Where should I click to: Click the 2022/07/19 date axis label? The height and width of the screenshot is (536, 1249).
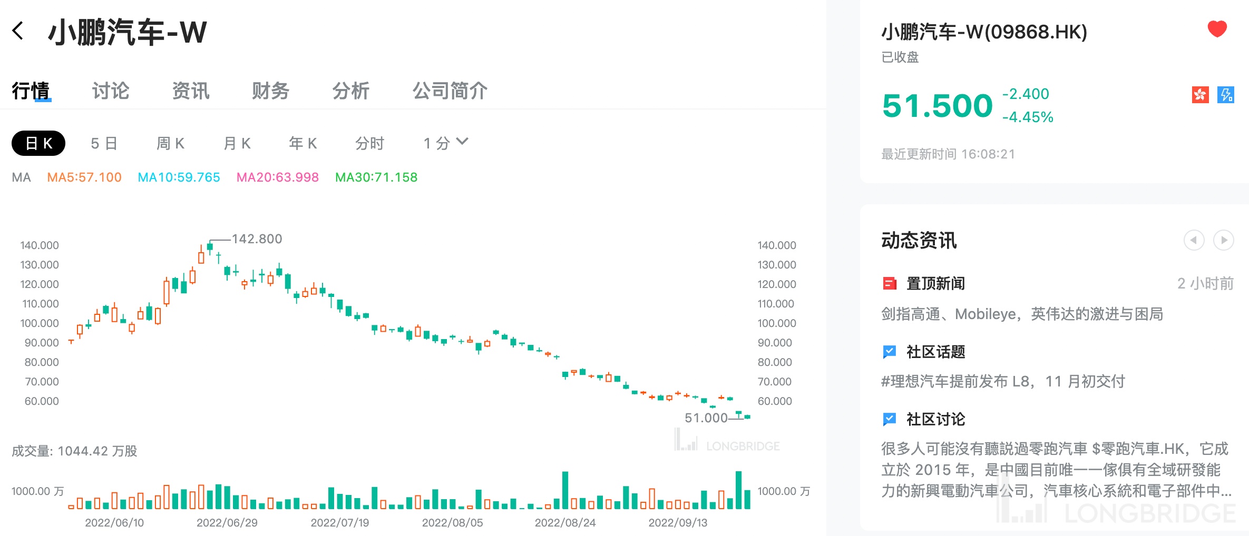[340, 523]
